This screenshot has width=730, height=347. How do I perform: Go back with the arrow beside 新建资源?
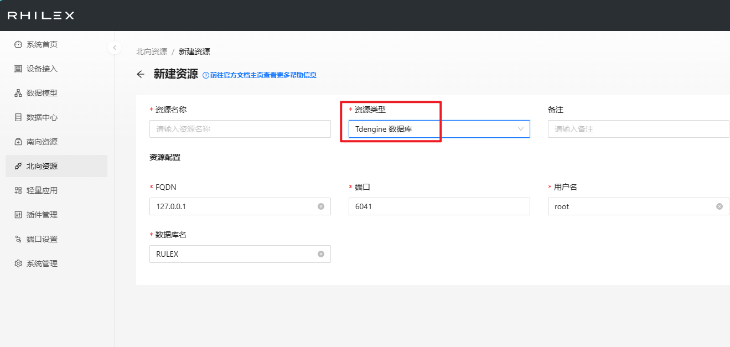click(141, 74)
